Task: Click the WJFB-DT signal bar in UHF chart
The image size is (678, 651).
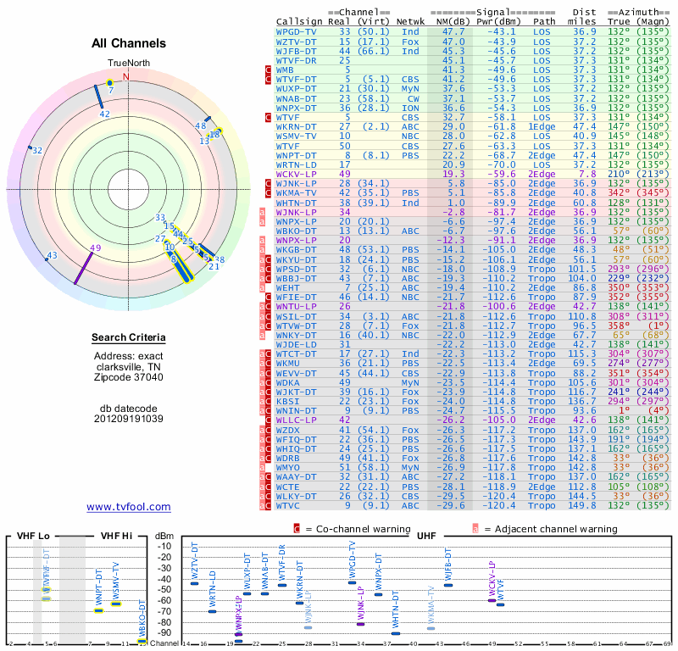Action: coord(448,585)
